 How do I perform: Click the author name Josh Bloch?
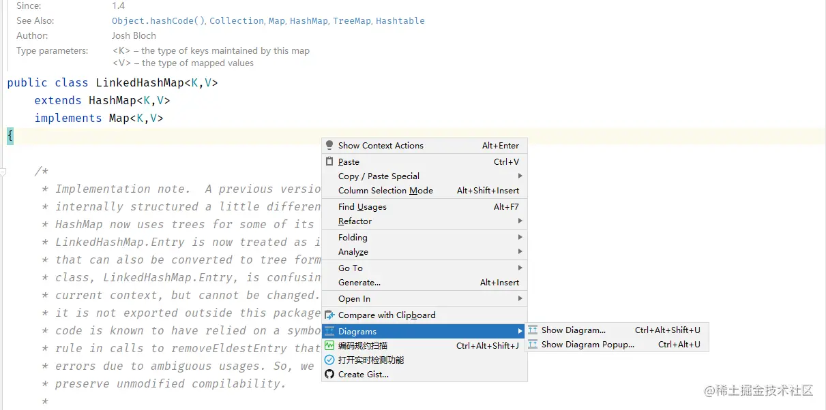tap(134, 35)
